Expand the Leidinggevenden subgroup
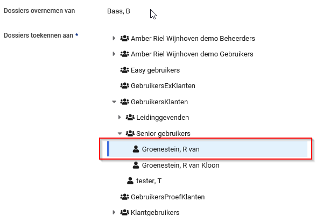 click(x=120, y=117)
